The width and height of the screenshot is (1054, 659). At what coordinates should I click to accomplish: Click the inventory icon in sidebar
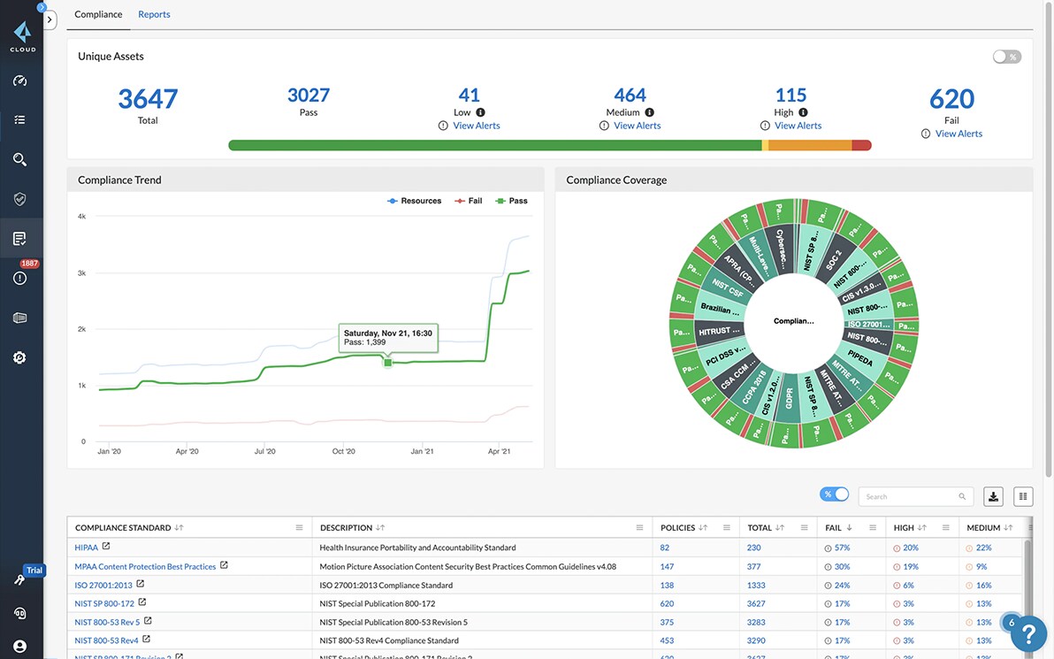pyautogui.click(x=21, y=317)
